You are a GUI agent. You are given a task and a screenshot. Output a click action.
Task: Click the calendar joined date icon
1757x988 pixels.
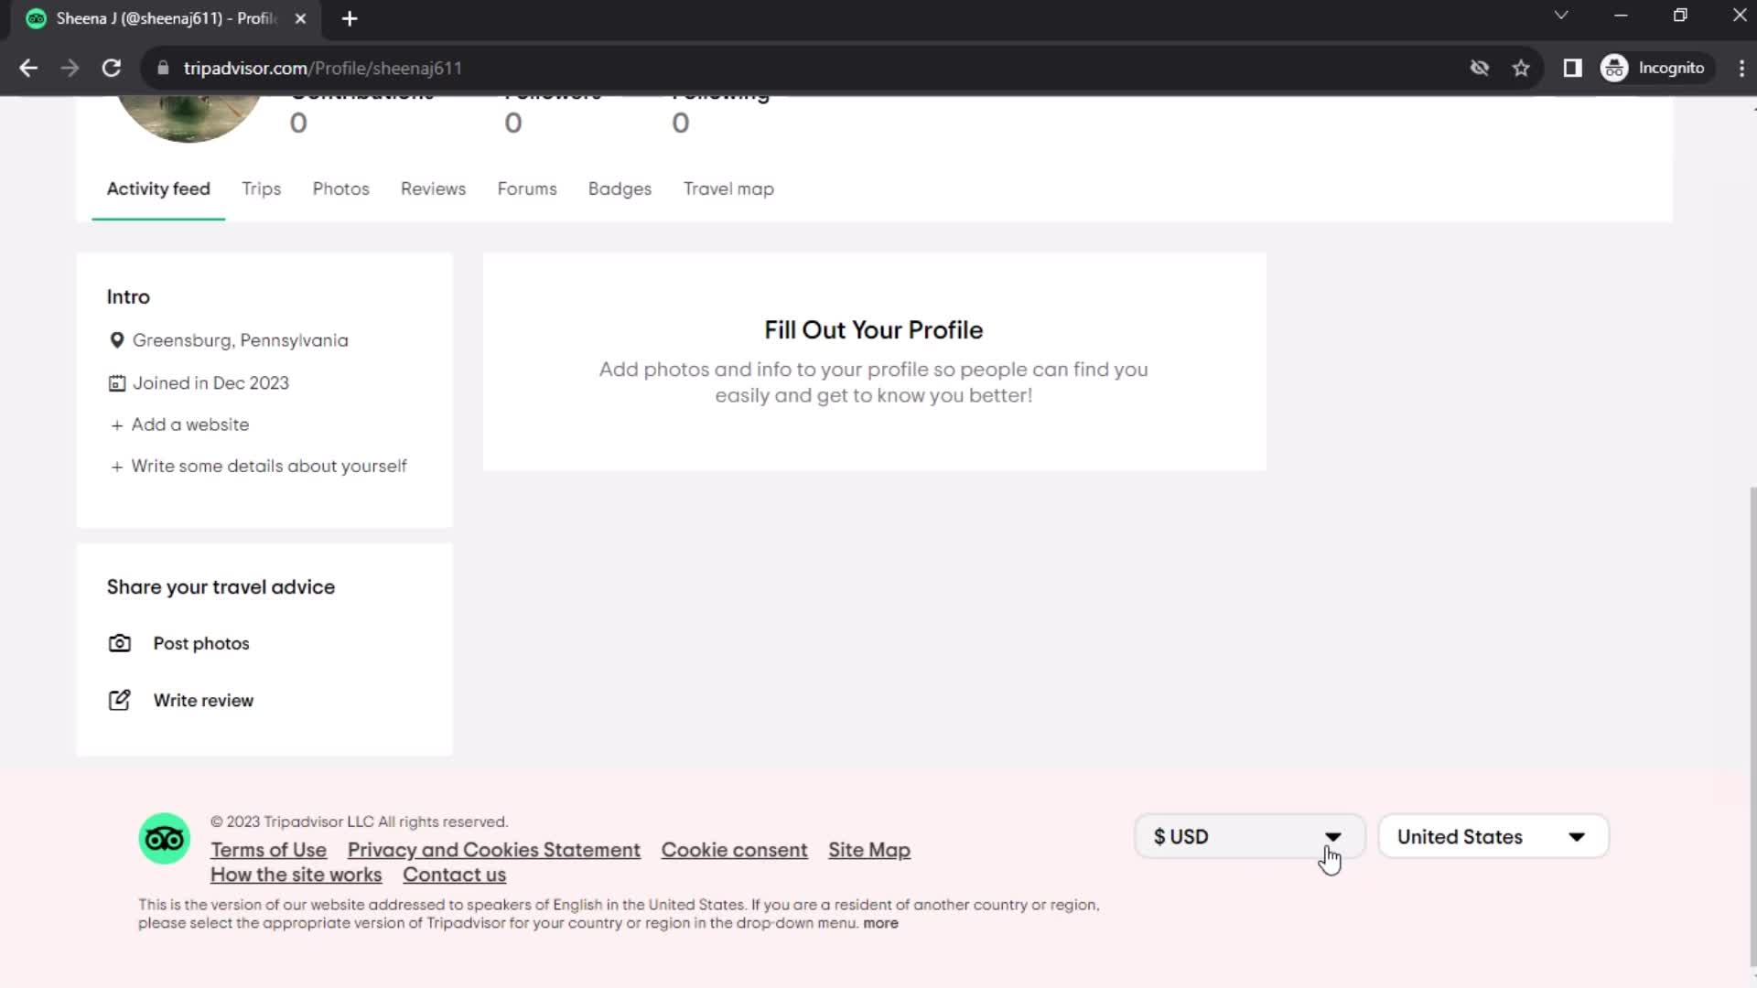pyautogui.click(x=116, y=382)
